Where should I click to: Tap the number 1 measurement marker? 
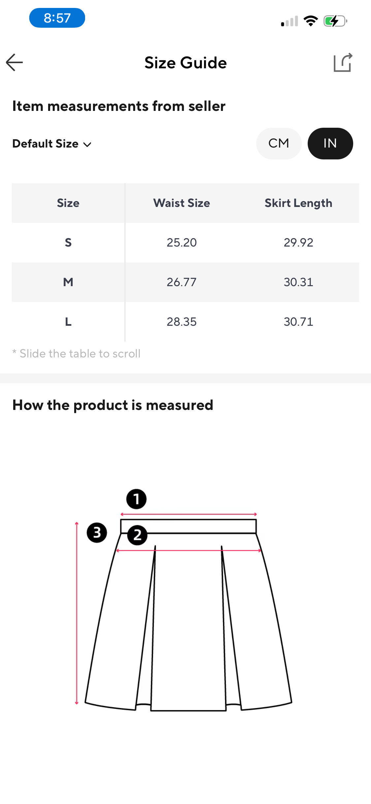pos(136,499)
